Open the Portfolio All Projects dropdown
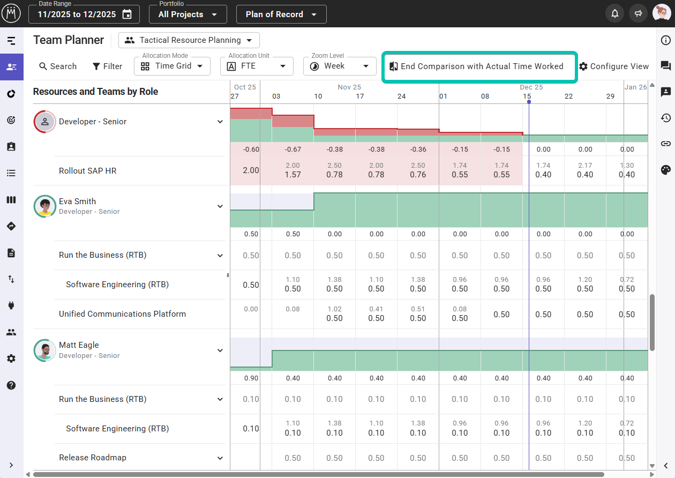675x478 pixels. [x=187, y=14]
